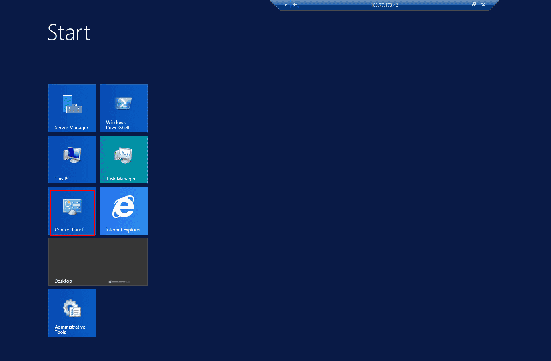The height and width of the screenshot is (361, 551).
Task: Launch Internet Explorer tile
Action: 124,211
